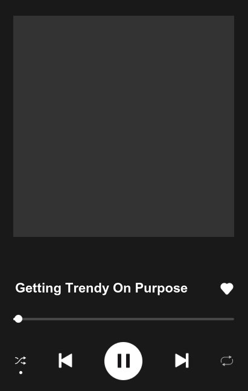Turn off shuffle playback

coord(21,361)
